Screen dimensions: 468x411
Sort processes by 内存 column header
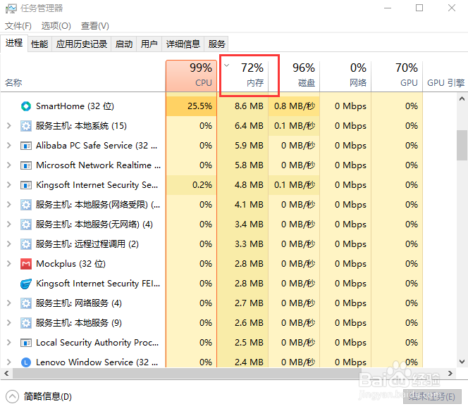click(242, 76)
